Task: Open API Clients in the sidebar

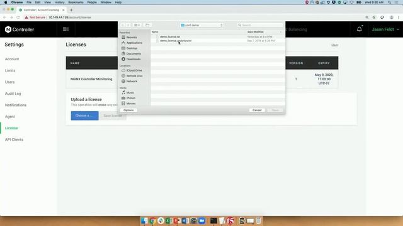Action: [x=14, y=139]
